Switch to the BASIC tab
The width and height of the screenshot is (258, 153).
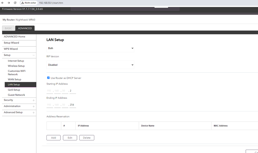pyautogui.click(x=9, y=28)
